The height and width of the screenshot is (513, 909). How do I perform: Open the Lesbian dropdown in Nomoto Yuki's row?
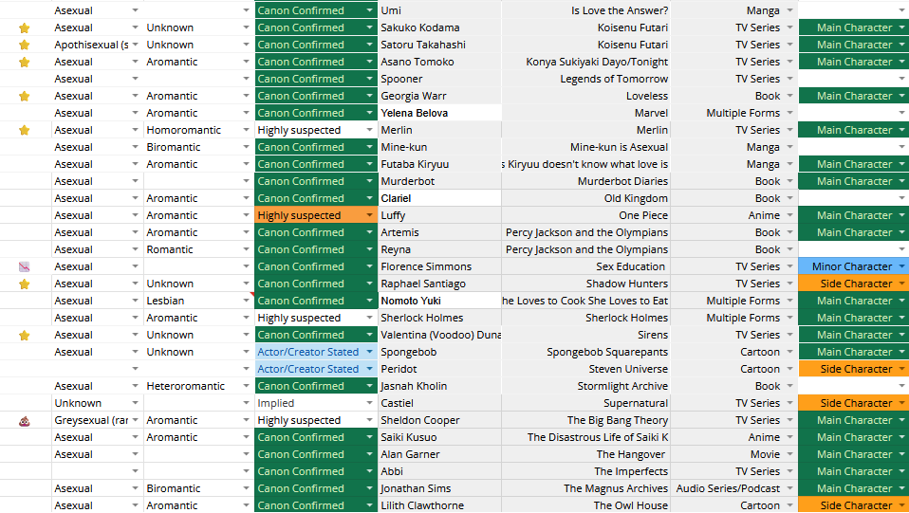coord(245,302)
